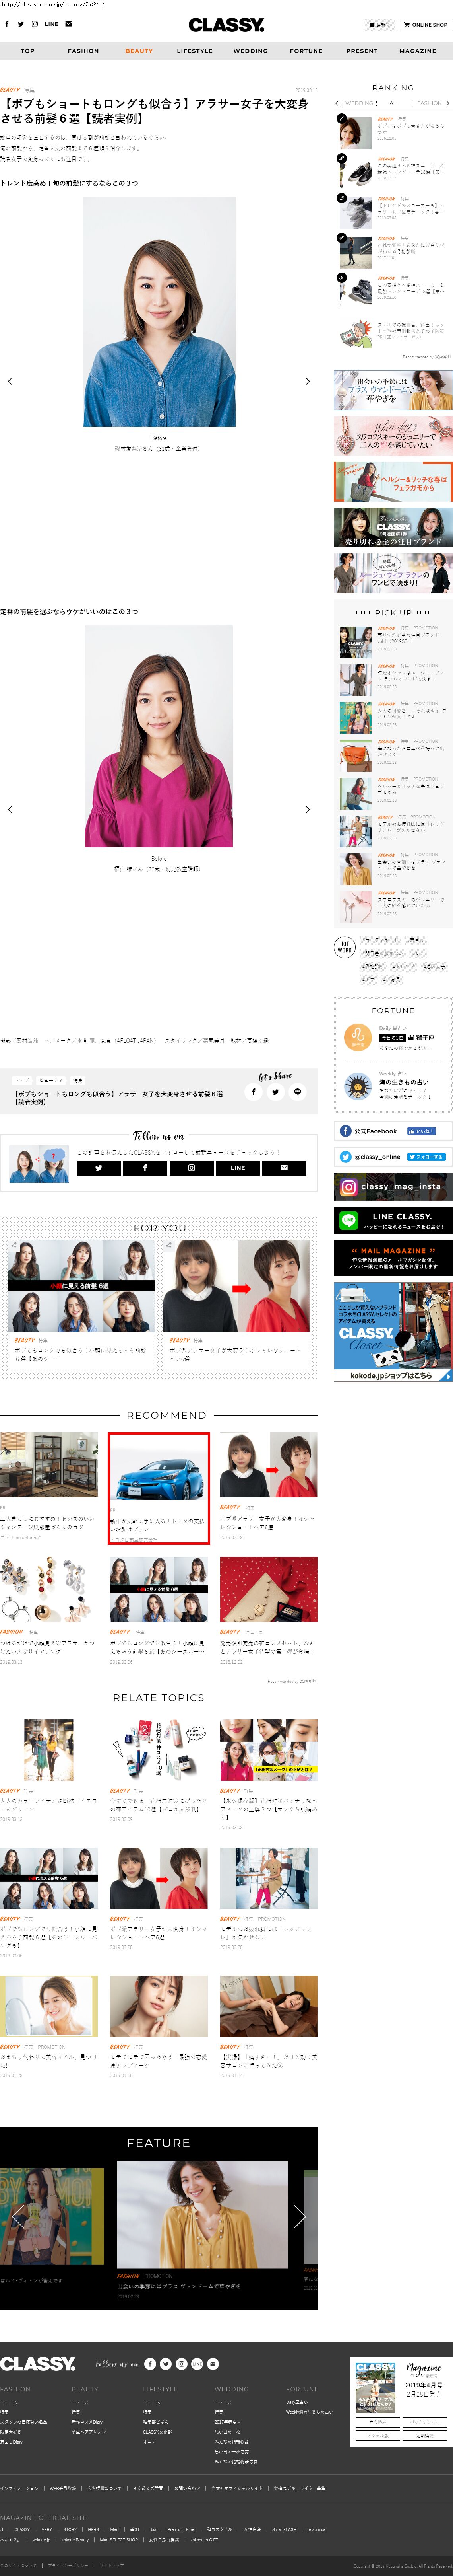Share on Facebook under Let's Share
Image resolution: width=453 pixels, height=2576 pixels.
coord(254,1092)
